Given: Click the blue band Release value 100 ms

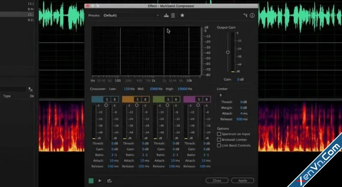Looking at the screenshot, I should click(113, 166).
